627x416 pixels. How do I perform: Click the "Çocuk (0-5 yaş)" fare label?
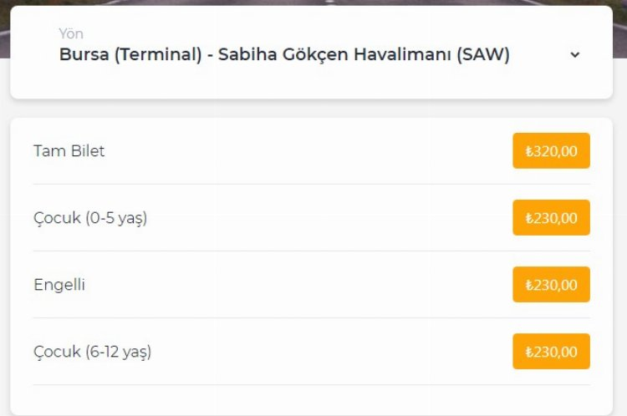pos(90,218)
